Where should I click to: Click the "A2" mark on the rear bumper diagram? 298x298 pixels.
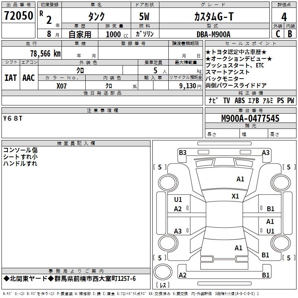[183, 275]
